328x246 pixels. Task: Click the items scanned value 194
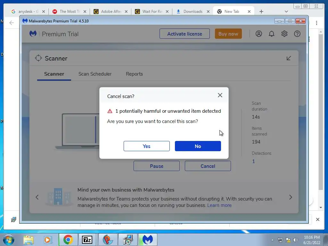tap(256, 142)
